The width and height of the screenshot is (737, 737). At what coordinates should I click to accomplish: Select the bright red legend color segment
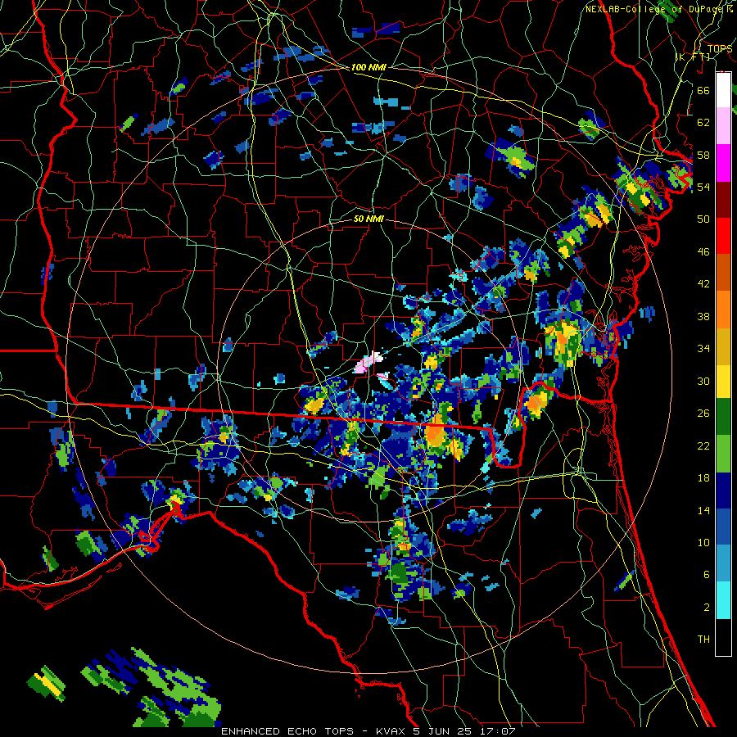click(723, 236)
